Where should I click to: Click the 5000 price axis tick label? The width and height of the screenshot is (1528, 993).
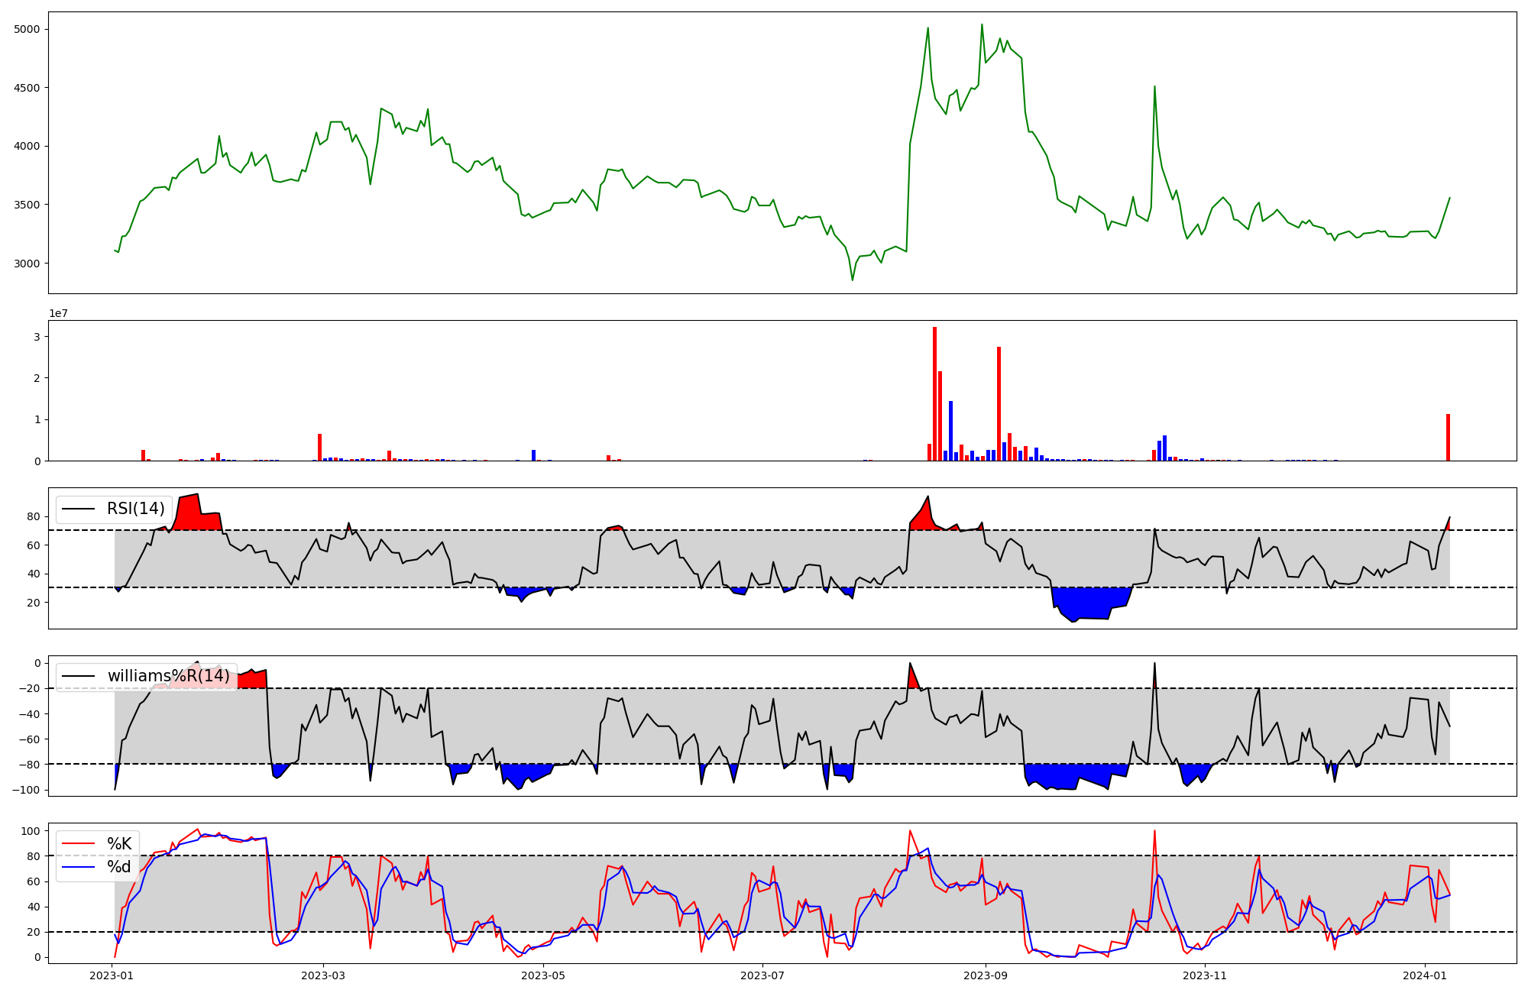pos(26,29)
